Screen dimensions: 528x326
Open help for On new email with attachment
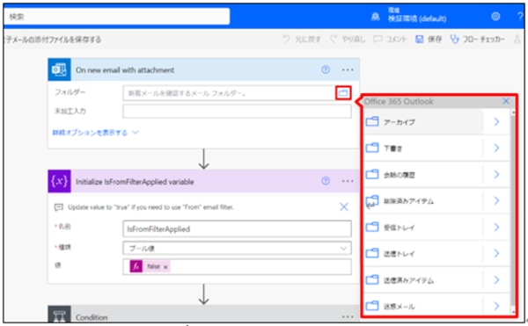tap(326, 69)
